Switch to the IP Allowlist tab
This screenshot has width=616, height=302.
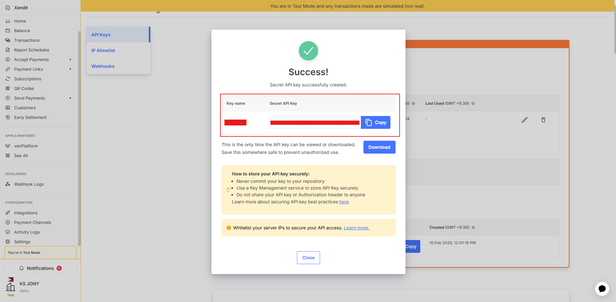[103, 50]
